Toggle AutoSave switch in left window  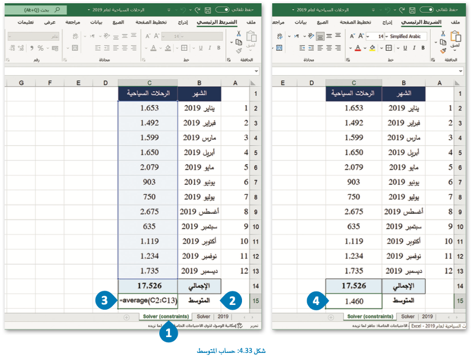222,10
